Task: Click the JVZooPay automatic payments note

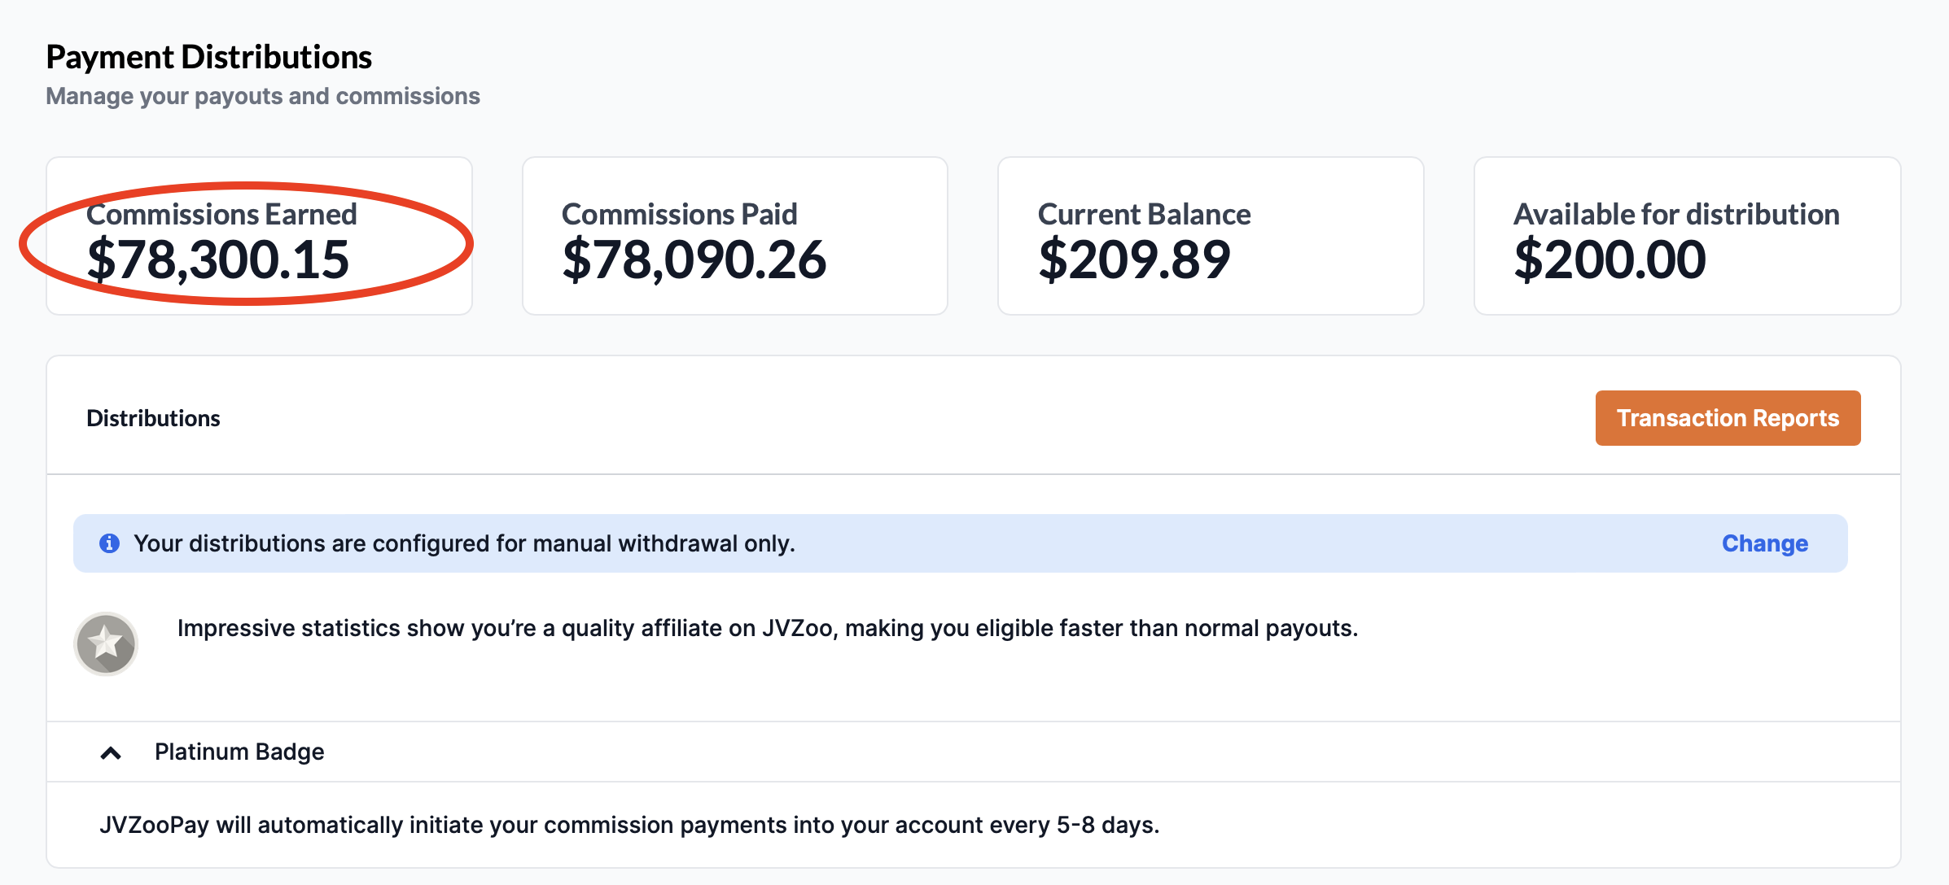Action: coord(629,825)
